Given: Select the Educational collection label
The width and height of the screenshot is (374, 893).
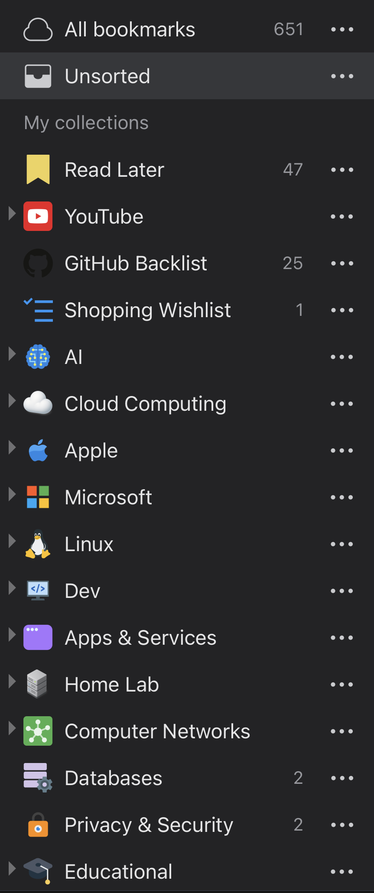Looking at the screenshot, I should pyautogui.click(x=118, y=872).
